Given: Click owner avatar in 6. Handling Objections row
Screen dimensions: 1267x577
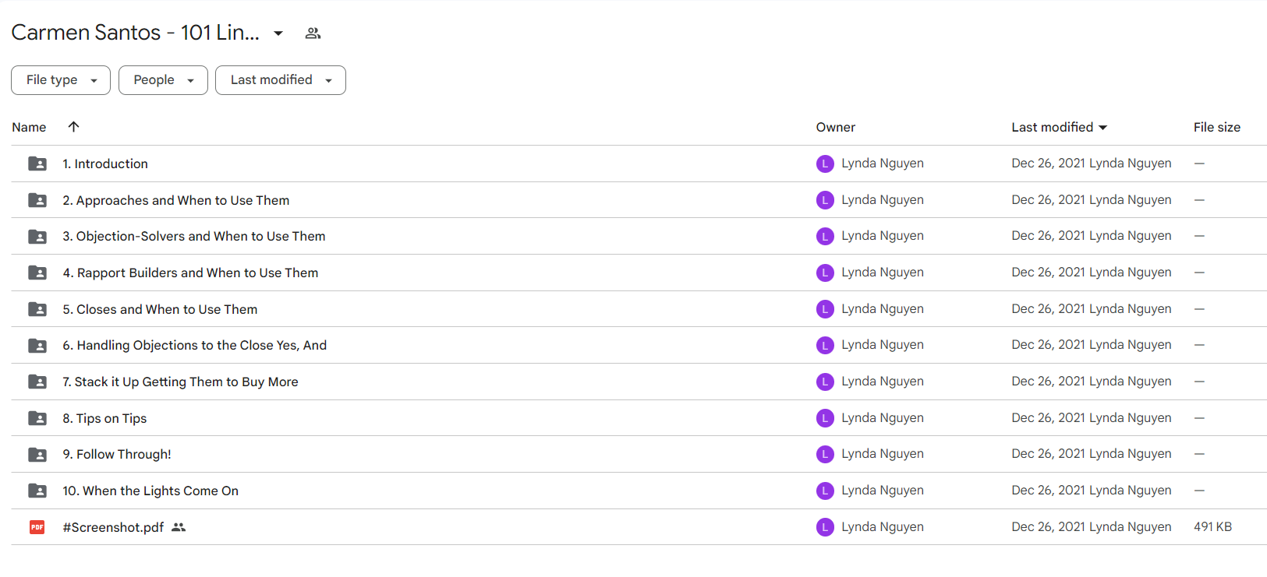Looking at the screenshot, I should click(x=825, y=345).
